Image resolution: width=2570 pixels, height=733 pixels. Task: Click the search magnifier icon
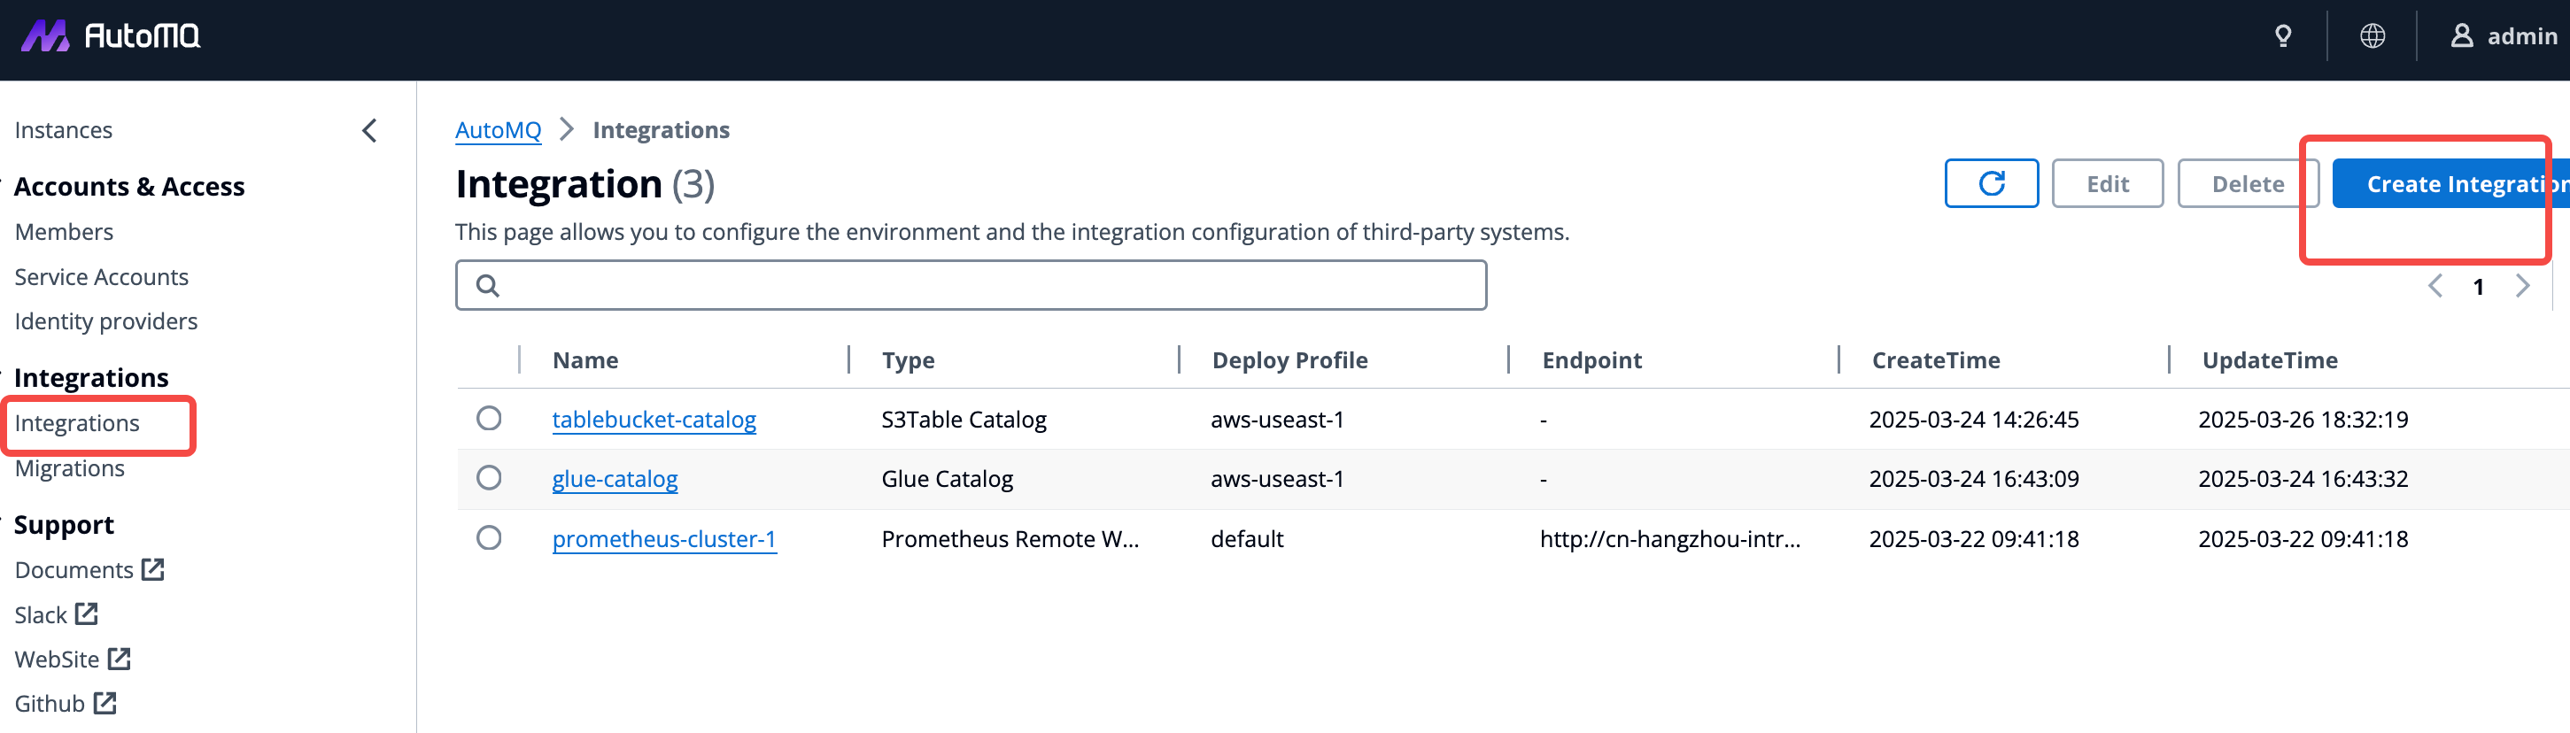pyautogui.click(x=487, y=286)
